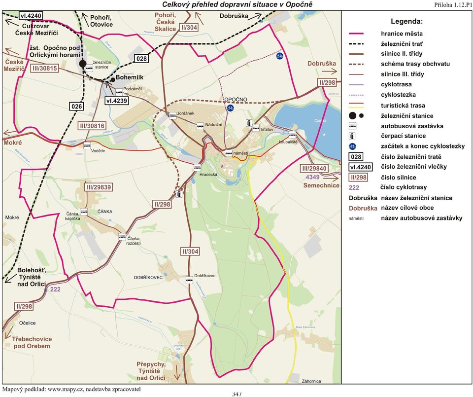Click the OPOČNO town label
The height and width of the screenshot is (397, 473).
[236, 99]
